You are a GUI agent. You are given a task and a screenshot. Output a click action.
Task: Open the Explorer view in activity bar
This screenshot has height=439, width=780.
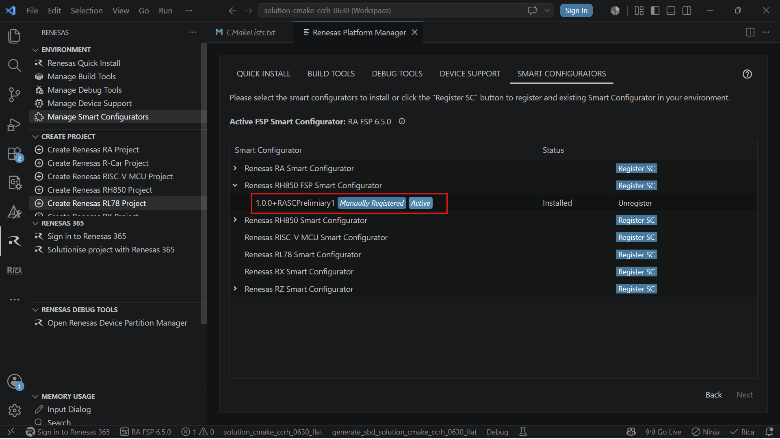tap(14, 36)
